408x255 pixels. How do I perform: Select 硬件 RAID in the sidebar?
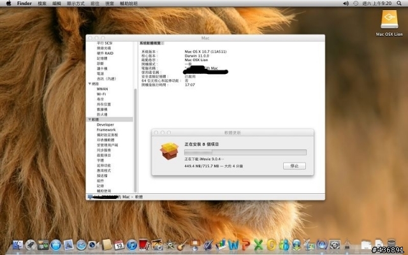point(105,53)
